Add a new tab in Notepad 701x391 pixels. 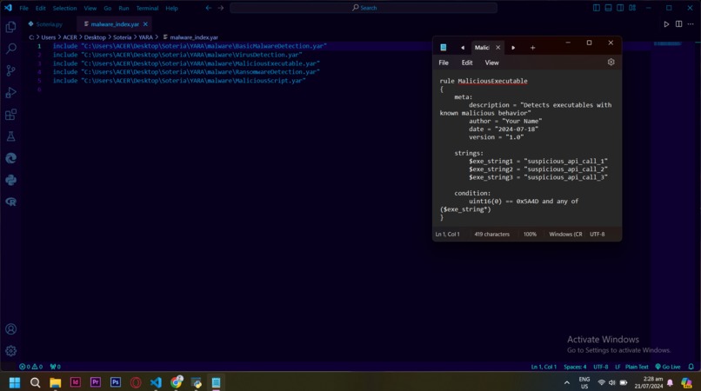click(x=532, y=48)
